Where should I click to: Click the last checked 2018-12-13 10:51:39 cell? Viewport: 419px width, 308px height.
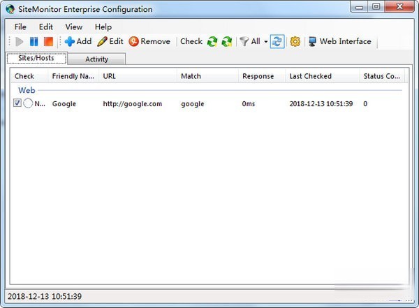[x=321, y=104]
